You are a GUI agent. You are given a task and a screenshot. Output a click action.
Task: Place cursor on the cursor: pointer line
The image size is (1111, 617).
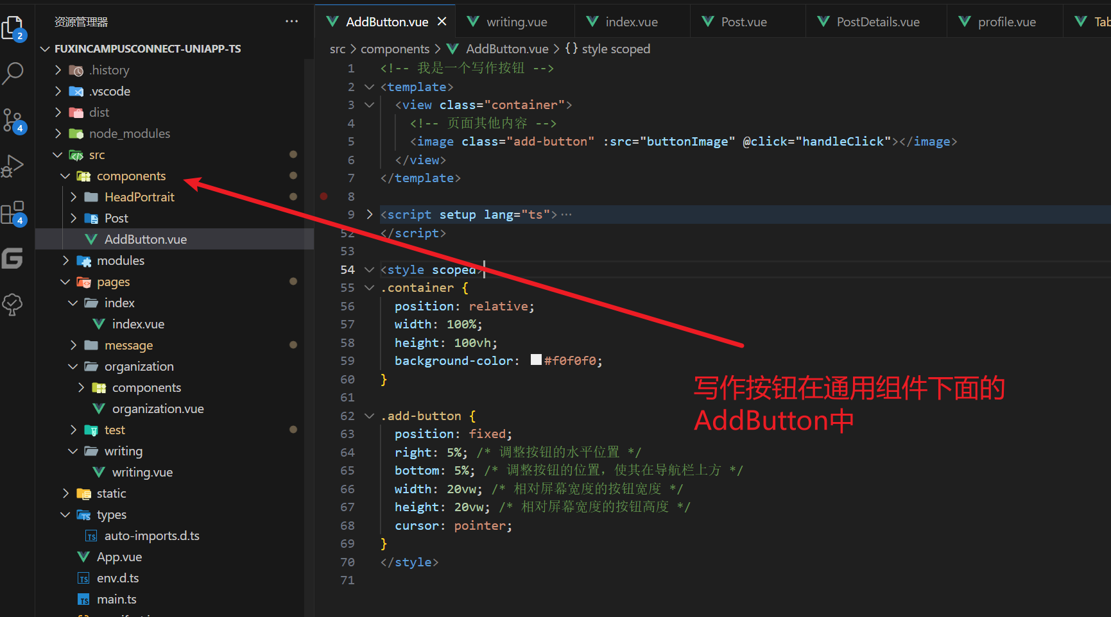(453, 525)
